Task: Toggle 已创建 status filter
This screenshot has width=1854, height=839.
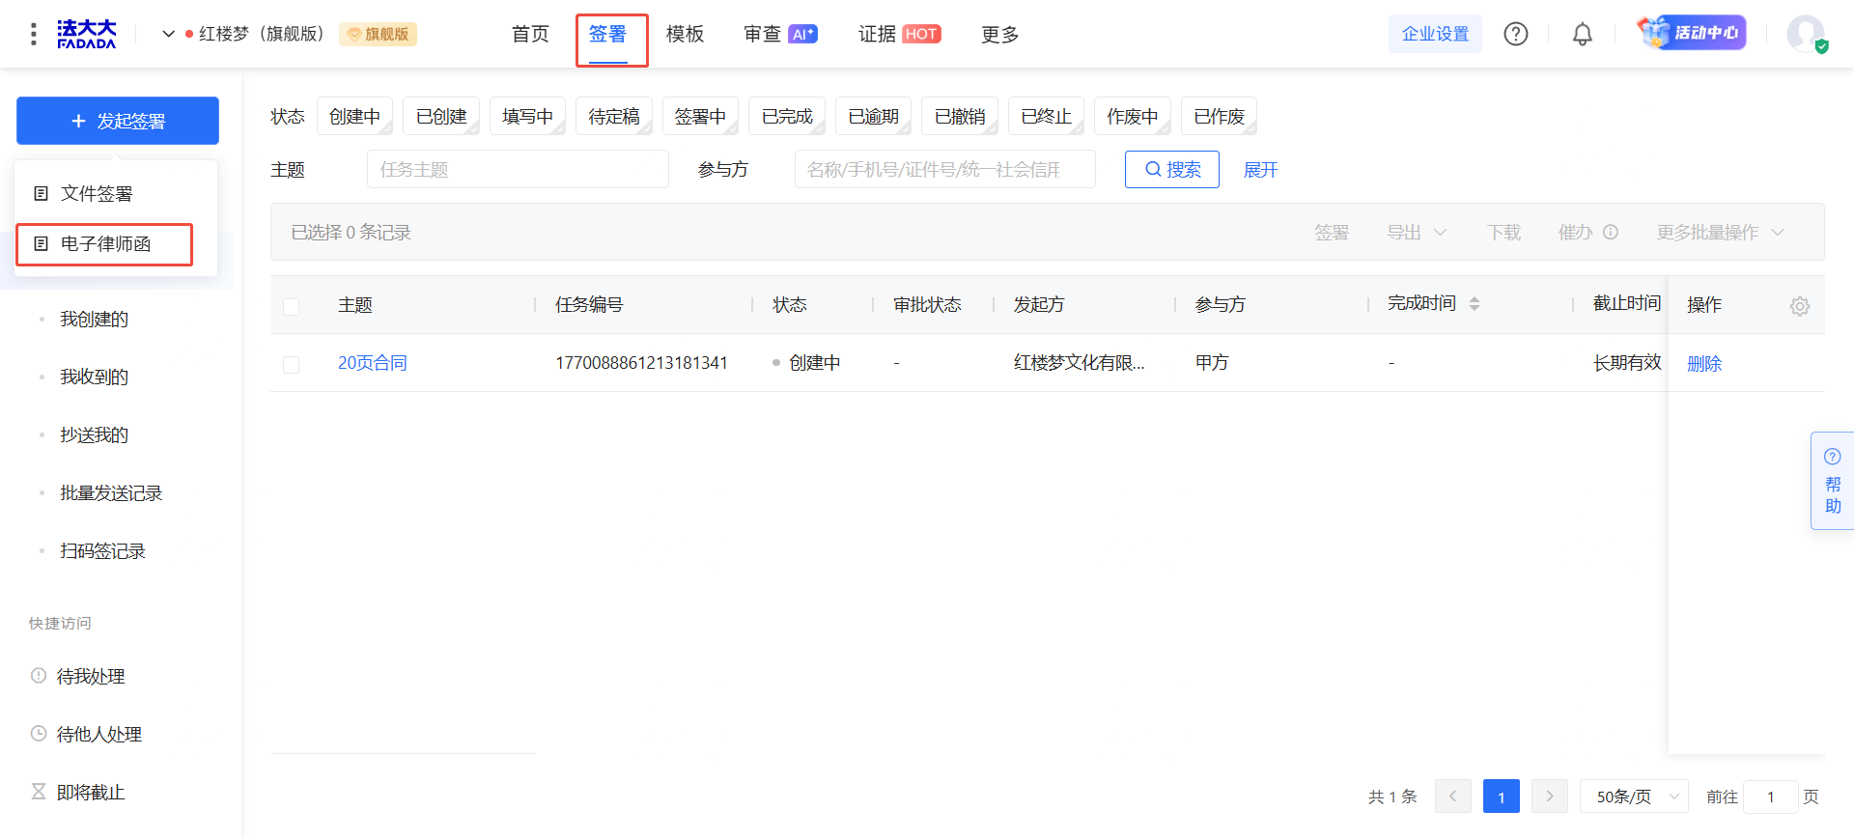Action: (441, 116)
